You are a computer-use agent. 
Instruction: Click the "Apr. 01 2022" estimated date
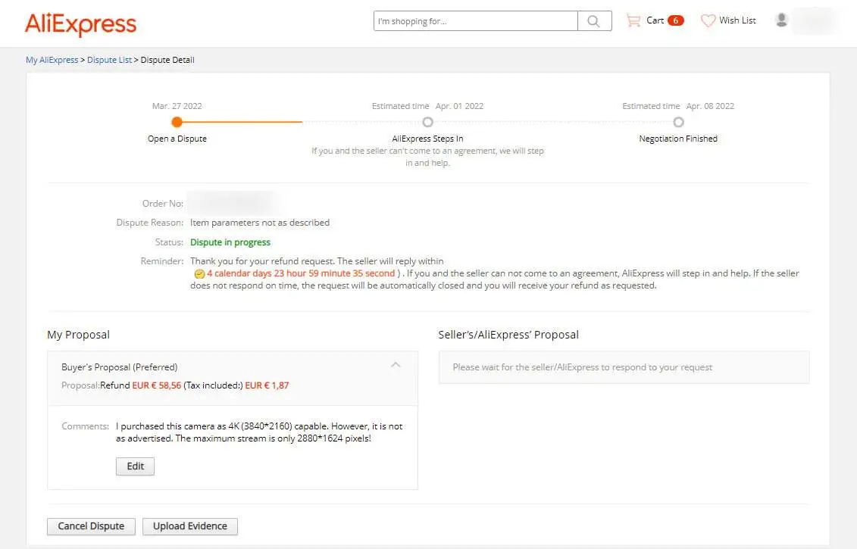pos(460,106)
